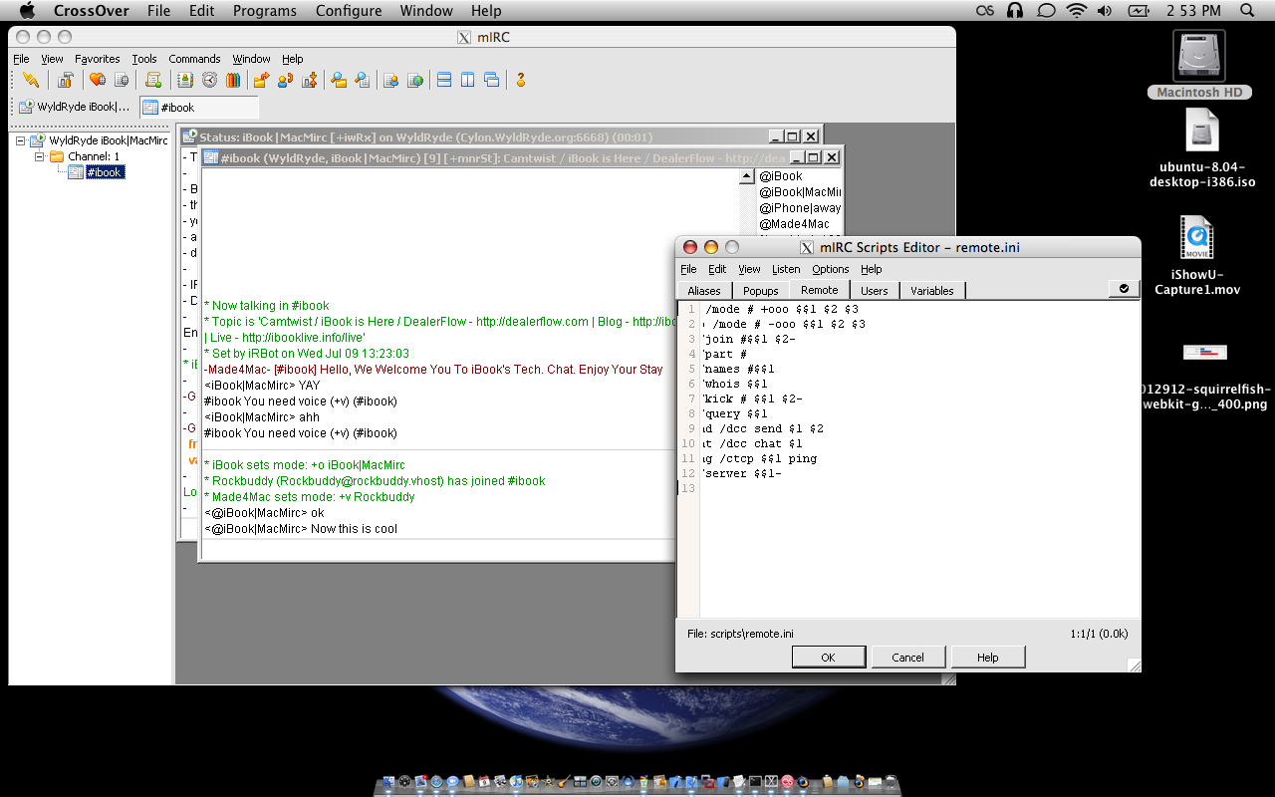
Task: Open the Apple menu logo
Action: pos(27,10)
